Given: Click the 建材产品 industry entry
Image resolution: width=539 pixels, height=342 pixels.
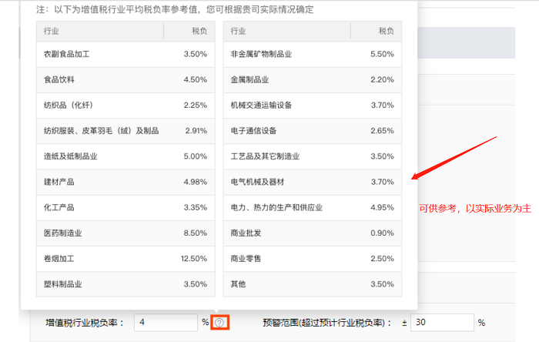Looking at the screenshot, I should [125, 182].
